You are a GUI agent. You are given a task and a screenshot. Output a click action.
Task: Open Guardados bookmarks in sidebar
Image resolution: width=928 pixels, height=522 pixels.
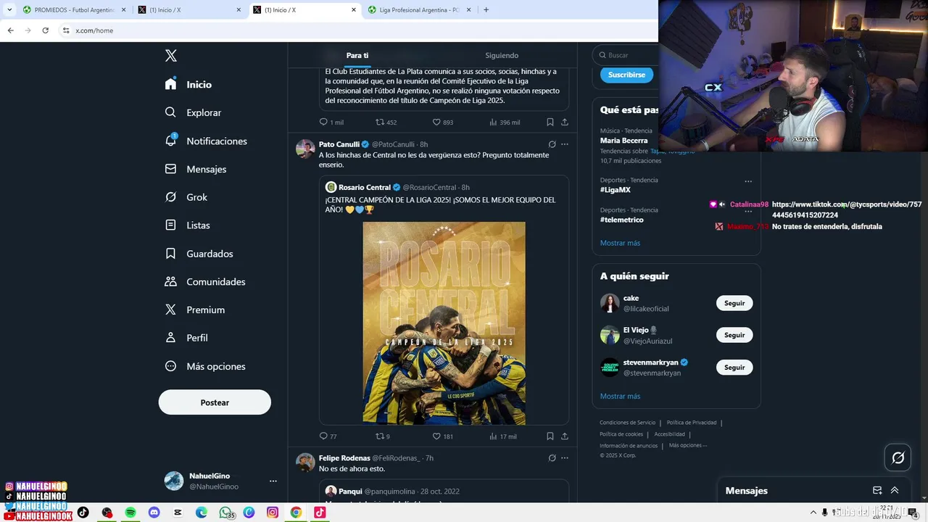point(199,254)
